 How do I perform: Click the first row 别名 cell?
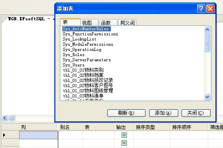[70, 135]
